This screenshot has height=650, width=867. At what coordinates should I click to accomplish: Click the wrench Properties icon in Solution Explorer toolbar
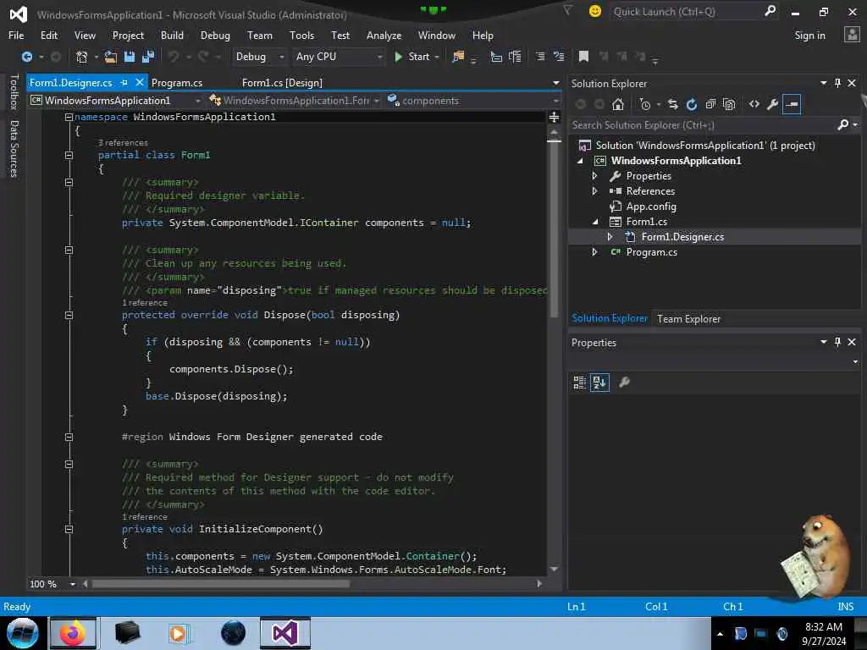772,104
